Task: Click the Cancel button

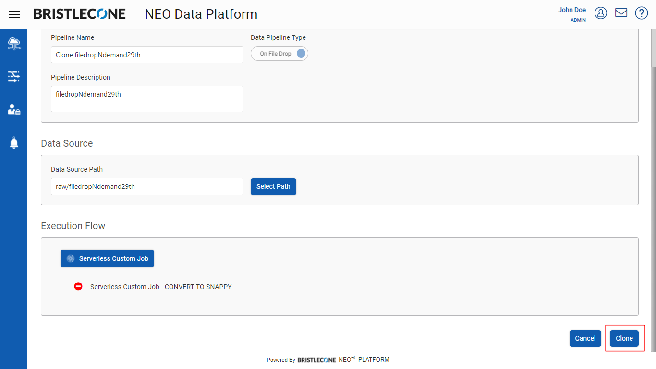Action: tap(585, 338)
